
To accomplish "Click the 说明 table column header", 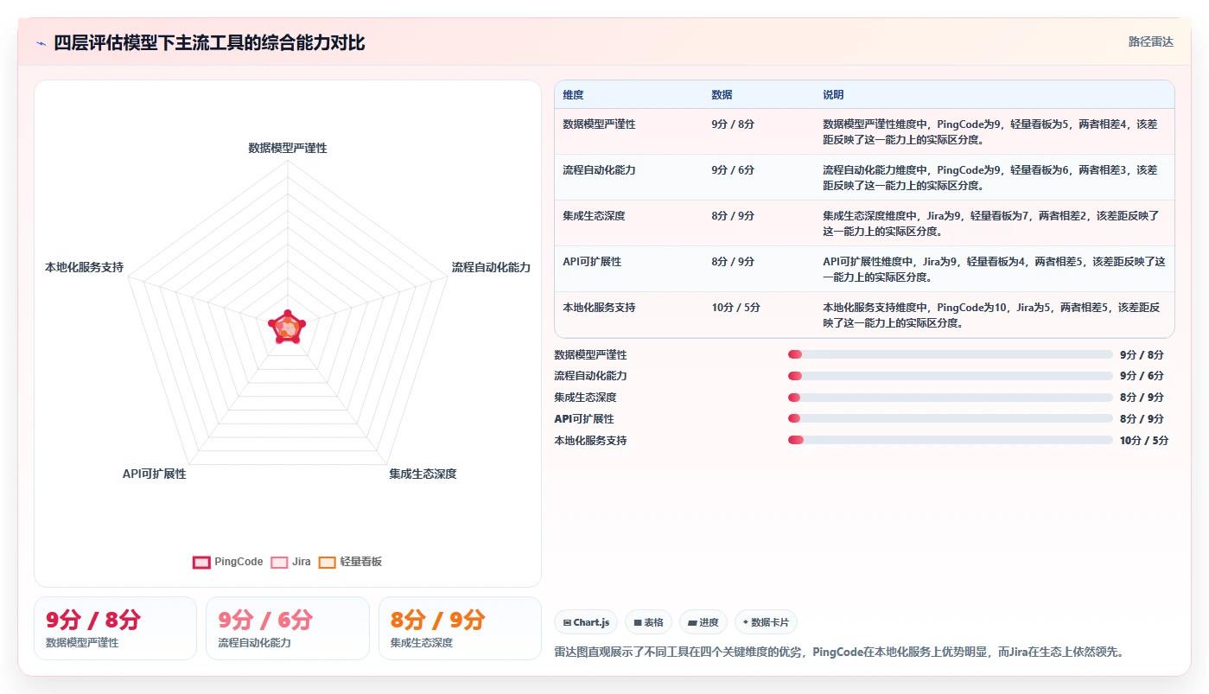I will tap(833, 95).
